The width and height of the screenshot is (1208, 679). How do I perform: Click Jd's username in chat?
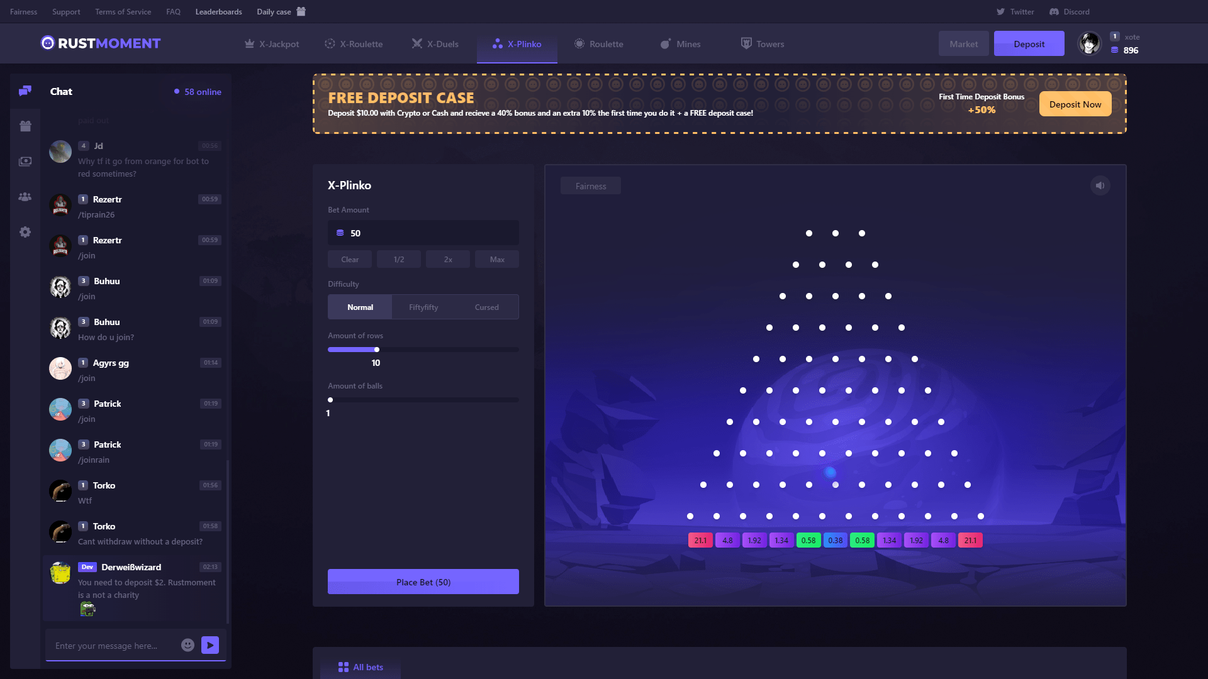coord(98,146)
